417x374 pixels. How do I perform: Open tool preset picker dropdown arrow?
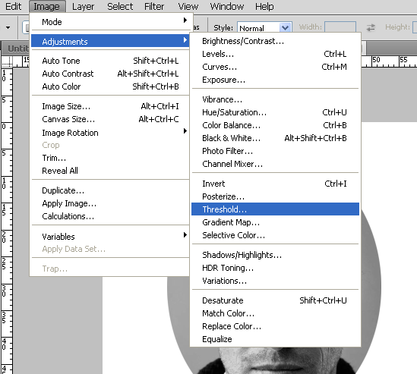[x=8, y=27]
